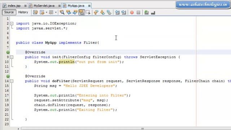The width and height of the screenshot is (231, 130).
Task: Collapse the init method fold at line 9
Action: click(12, 57)
